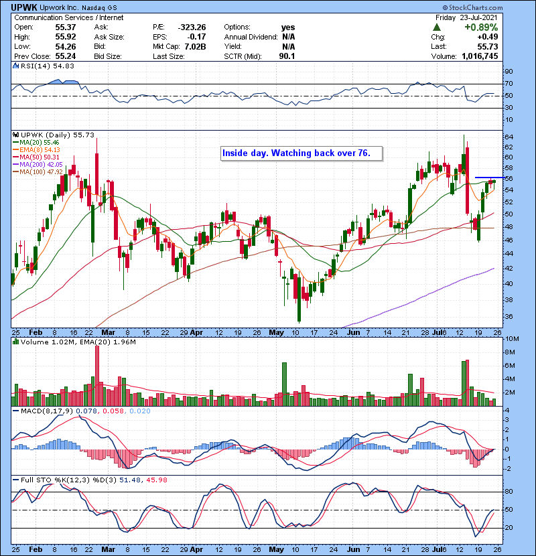Click the 'Nasdaq GS' exchange label
Screen dimensions: 536x556
pos(100,8)
